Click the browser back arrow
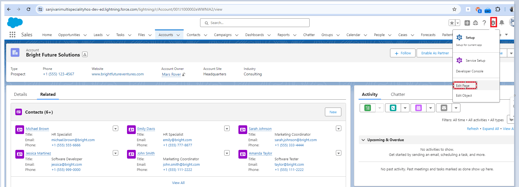This screenshot has height=187, width=519. [x=9, y=9]
